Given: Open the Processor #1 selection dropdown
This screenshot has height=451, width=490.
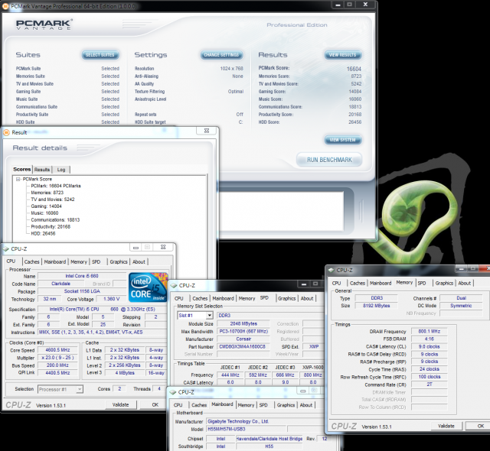Looking at the screenshot, I should pyautogui.click(x=80, y=389).
